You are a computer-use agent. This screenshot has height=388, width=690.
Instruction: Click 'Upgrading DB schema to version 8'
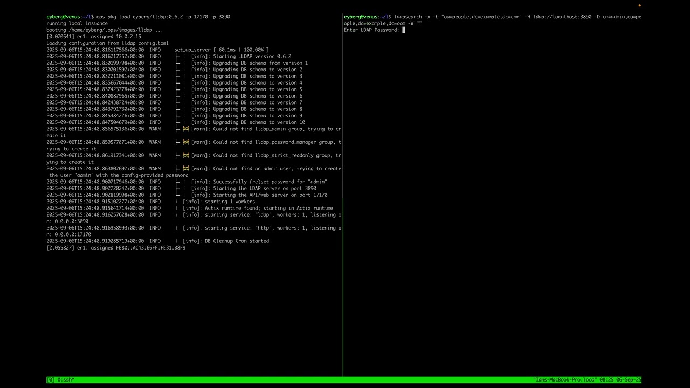coord(258,109)
